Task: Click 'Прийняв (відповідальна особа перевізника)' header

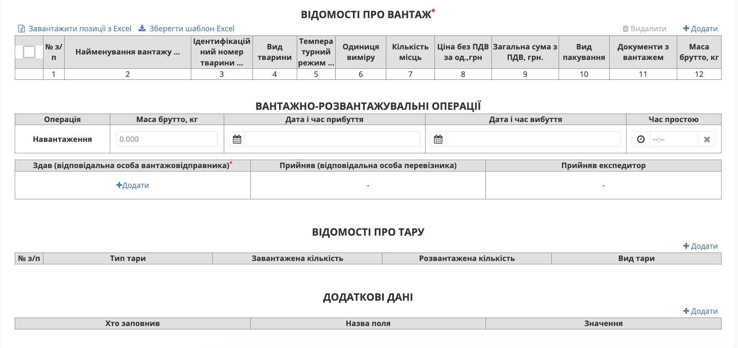Action: [x=368, y=166]
